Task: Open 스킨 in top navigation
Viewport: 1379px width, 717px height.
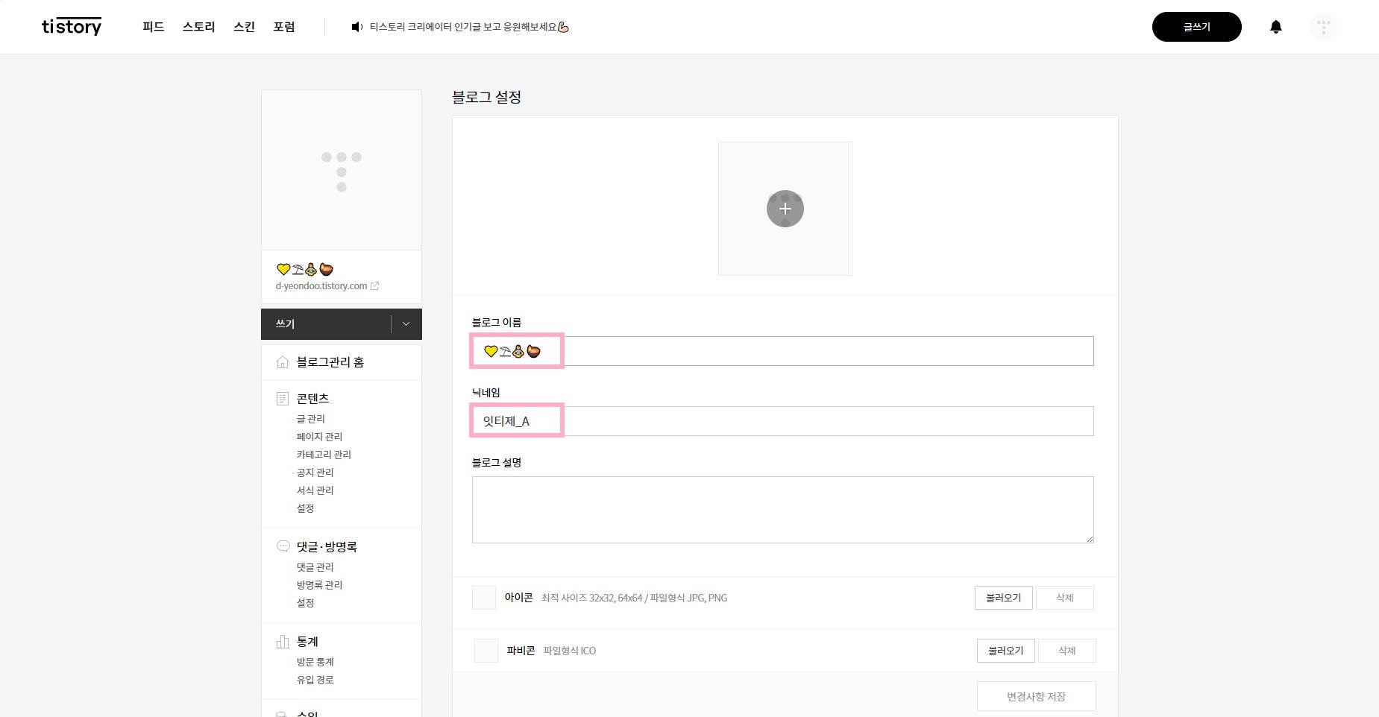Action: (x=244, y=27)
